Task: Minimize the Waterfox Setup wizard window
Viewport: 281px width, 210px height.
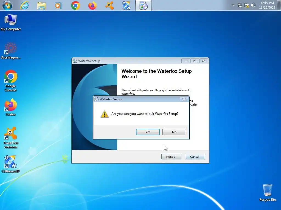Action: click(186, 61)
